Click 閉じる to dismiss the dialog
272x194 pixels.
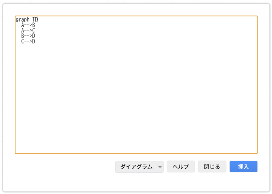pos(212,167)
